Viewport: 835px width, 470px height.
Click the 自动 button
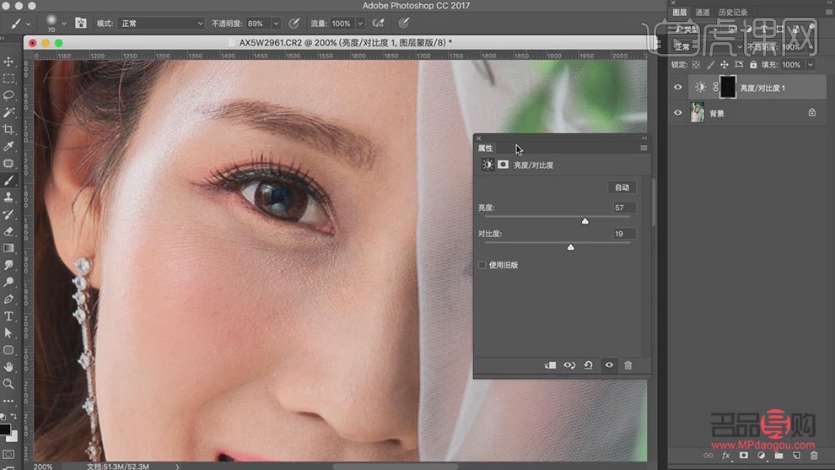[x=621, y=187]
